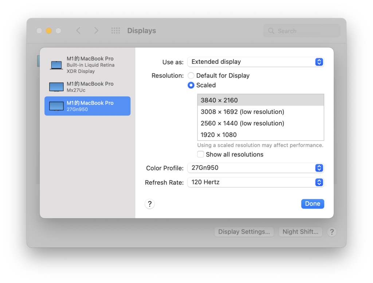Select the 27Gn950 display row
The image size is (373, 283).
pos(87,106)
